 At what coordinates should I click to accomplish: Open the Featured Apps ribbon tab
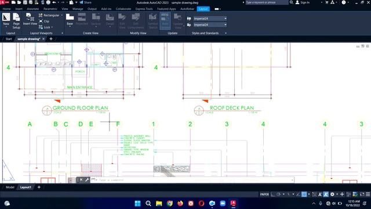tap(166, 9)
